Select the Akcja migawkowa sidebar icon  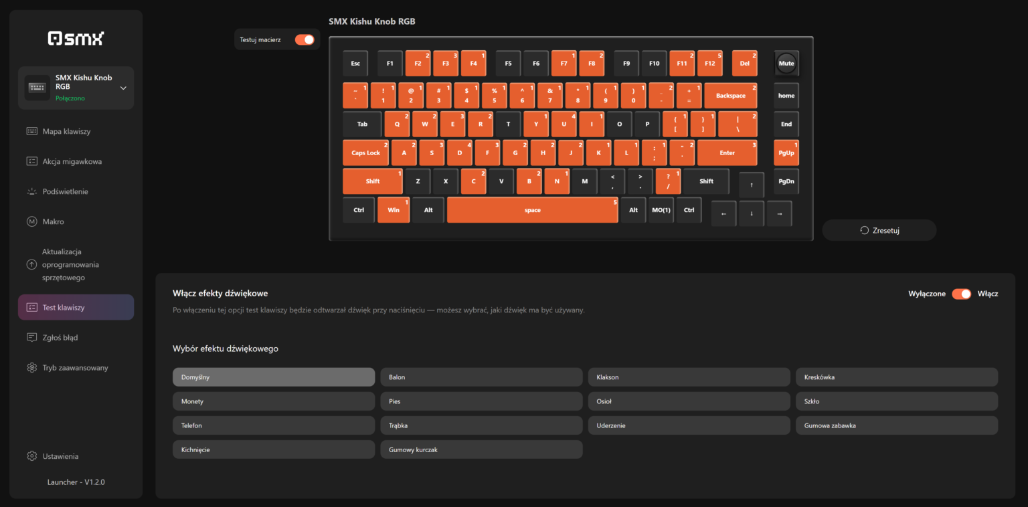coord(31,161)
